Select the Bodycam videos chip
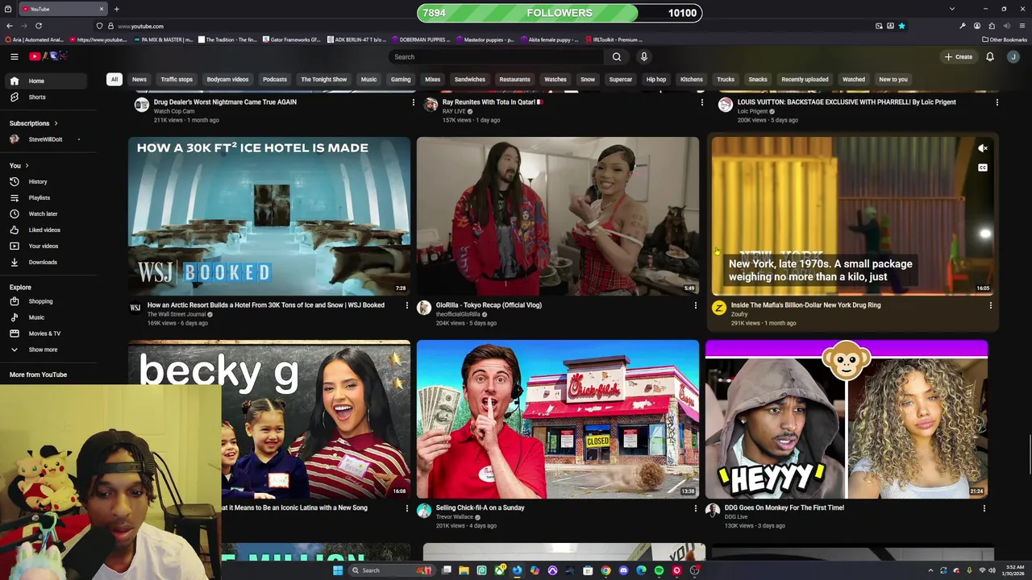The image size is (1032, 580). 227,80
